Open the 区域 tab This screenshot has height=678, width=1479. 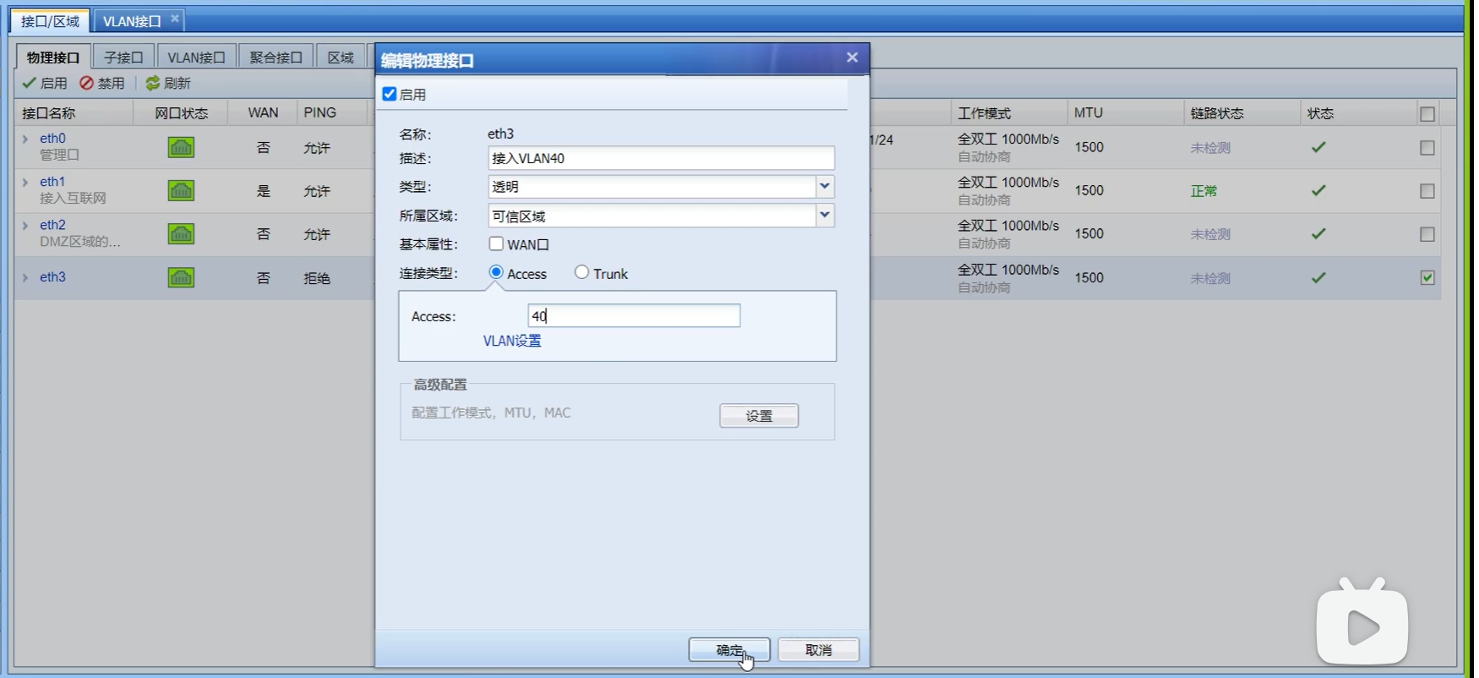341,57
